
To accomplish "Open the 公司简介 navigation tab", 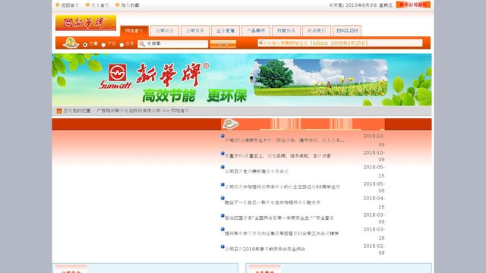I will pyautogui.click(x=195, y=30).
